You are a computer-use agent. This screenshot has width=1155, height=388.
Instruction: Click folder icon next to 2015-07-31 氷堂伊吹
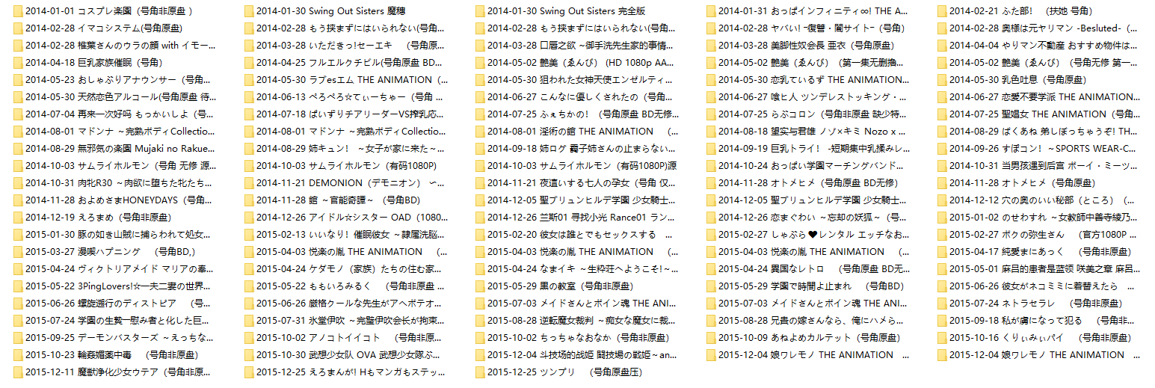[248, 321]
